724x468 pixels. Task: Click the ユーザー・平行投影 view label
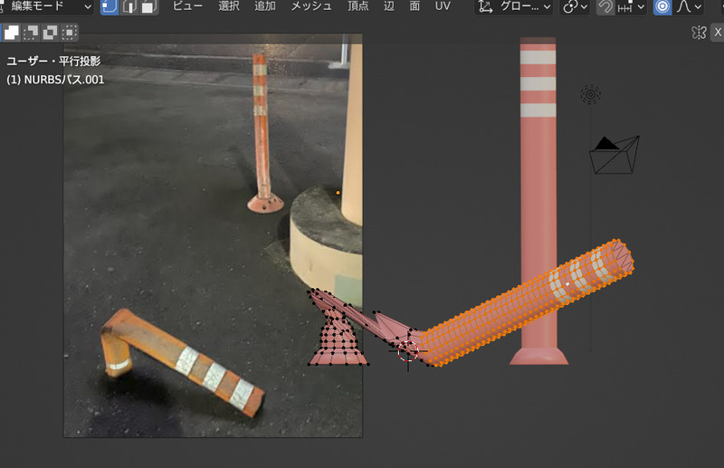point(53,61)
